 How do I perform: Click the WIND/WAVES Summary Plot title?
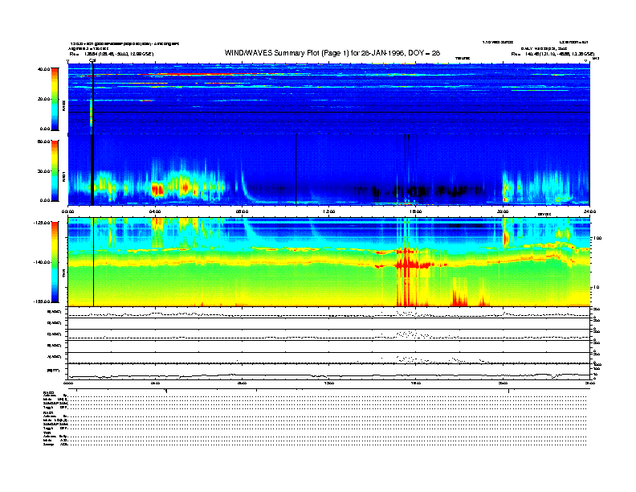pos(332,53)
